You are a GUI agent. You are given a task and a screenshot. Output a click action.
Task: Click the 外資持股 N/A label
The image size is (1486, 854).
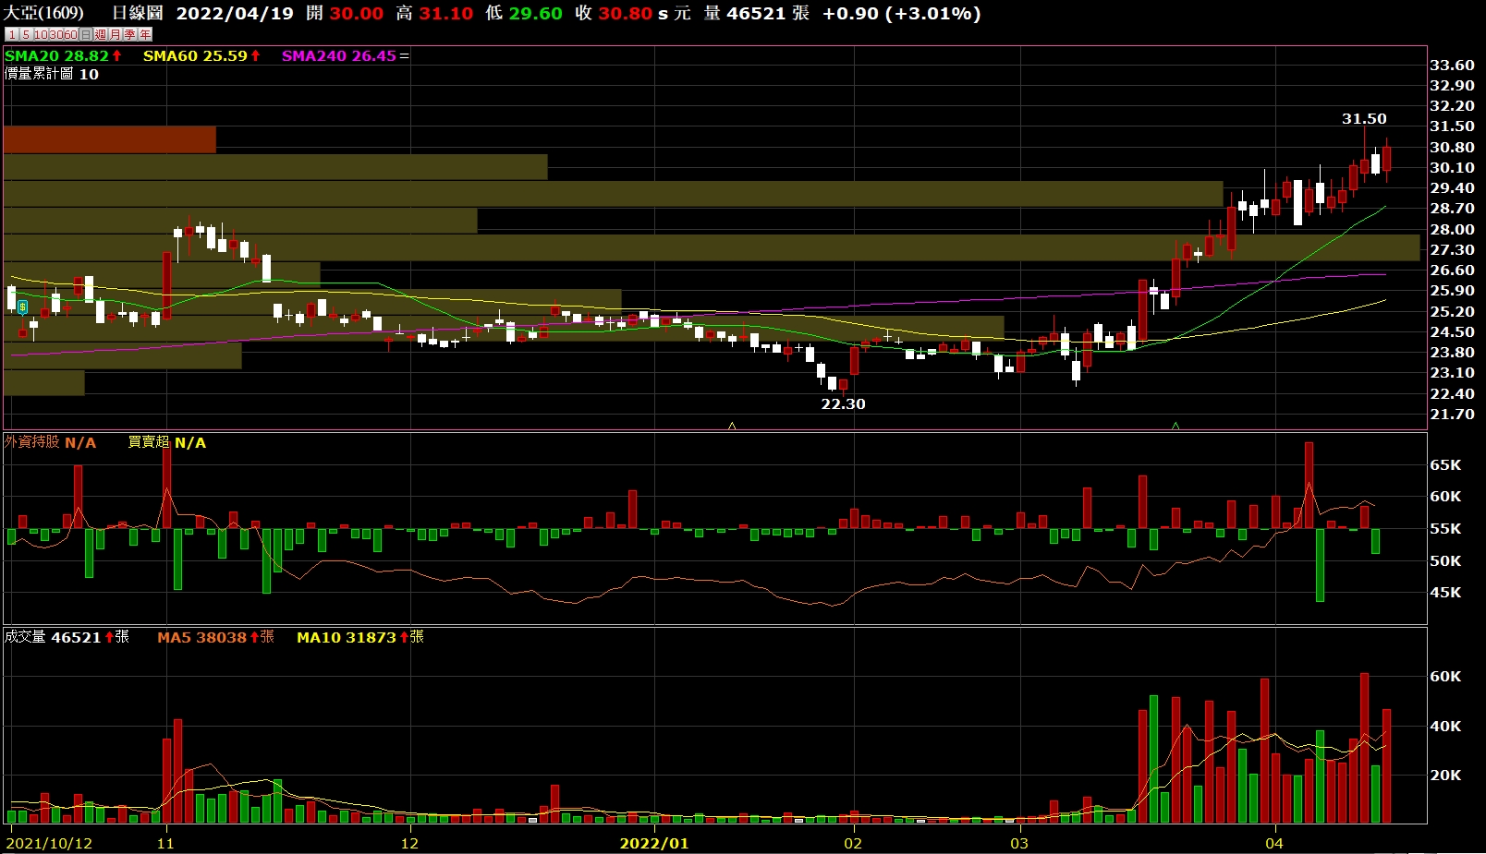(50, 442)
